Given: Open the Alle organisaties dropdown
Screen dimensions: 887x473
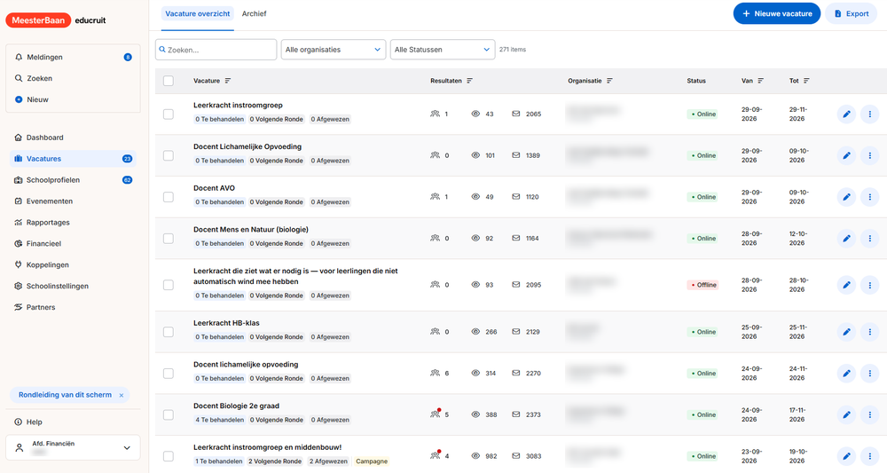Looking at the screenshot, I should [334, 50].
